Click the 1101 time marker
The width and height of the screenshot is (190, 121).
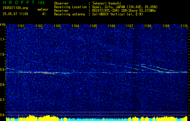pyautogui.click(x=21, y=26)
